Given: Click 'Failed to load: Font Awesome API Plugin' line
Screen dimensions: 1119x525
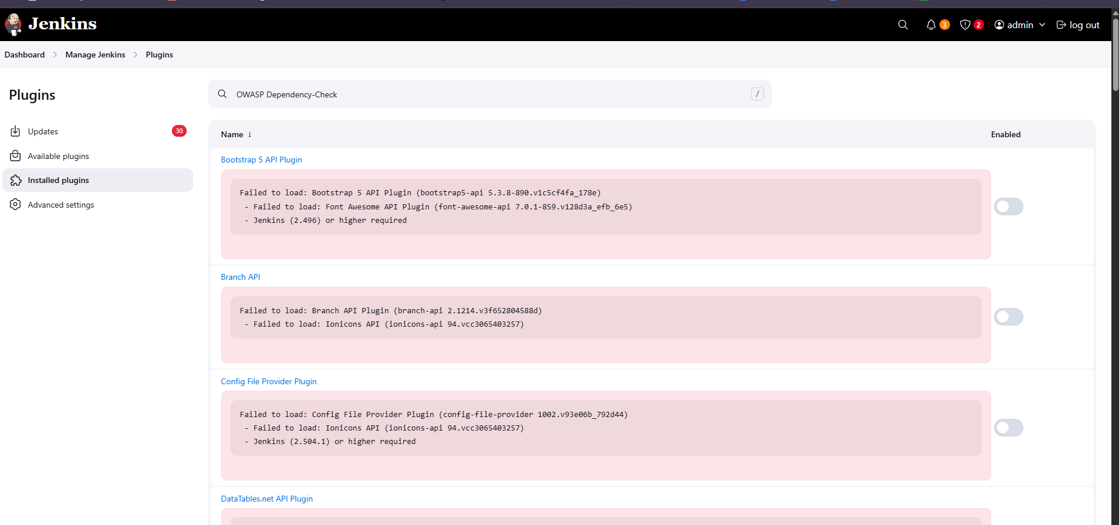Looking at the screenshot, I should [438, 206].
